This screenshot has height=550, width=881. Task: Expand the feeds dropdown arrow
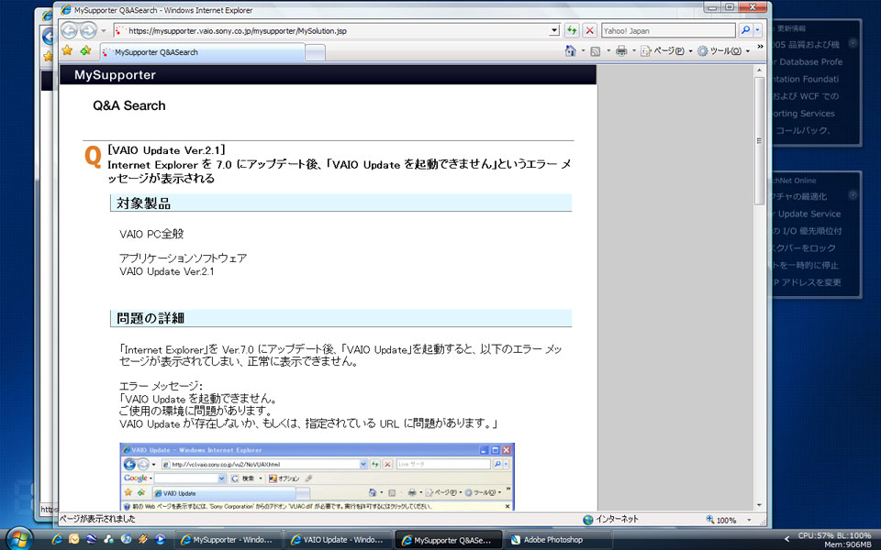pos(608,51)
